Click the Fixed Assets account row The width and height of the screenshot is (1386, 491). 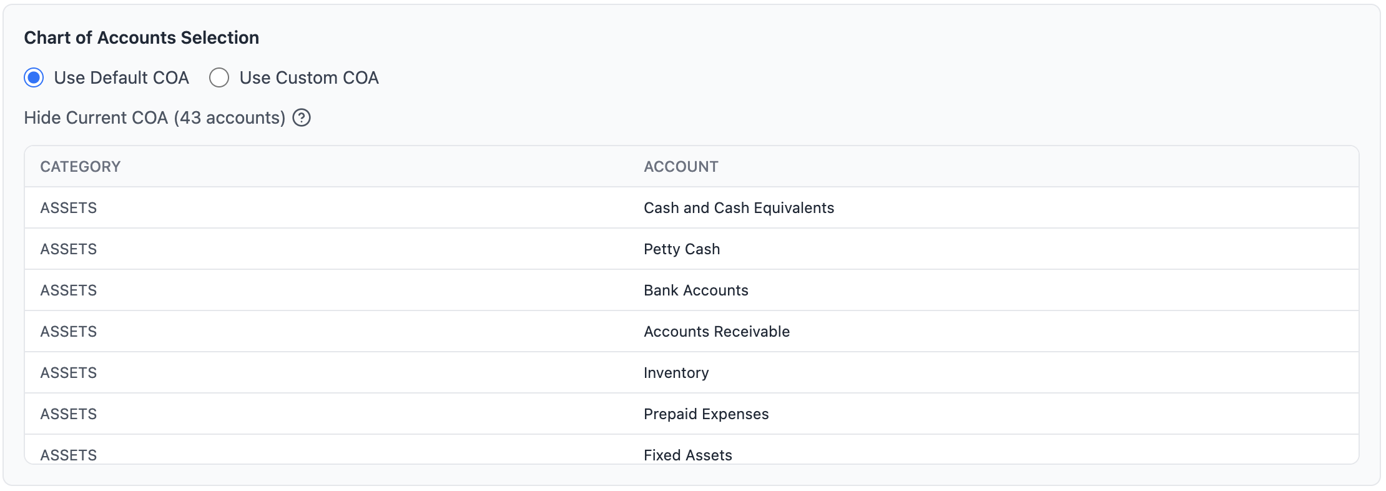point(687,454)
